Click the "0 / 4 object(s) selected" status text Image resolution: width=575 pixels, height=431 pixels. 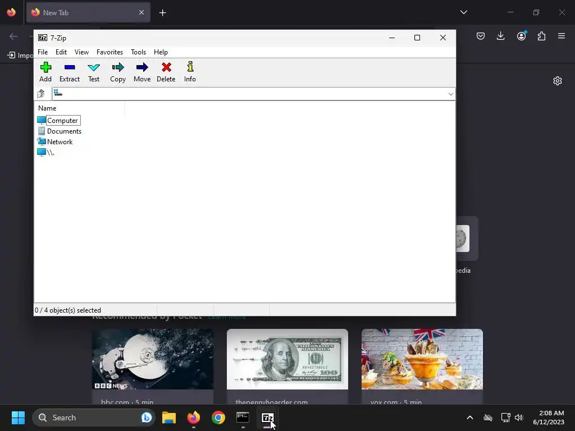tap(68, 310)
